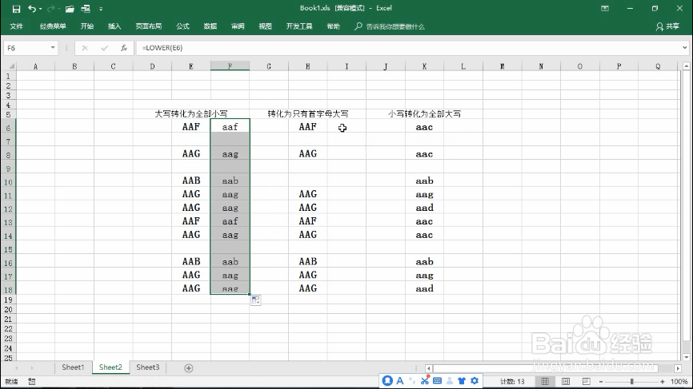Open the 帮助 tab
Viewport: 693px width, 389px height.
pos(333,26)
